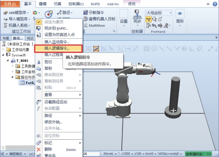This screenshot has height=157, width=219.
Task: Expand the 工具数据 tool data node
Action: [x=13, y=66]
